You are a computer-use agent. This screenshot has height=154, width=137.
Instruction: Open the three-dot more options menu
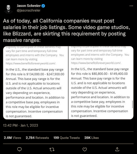[x=131, y=6]
